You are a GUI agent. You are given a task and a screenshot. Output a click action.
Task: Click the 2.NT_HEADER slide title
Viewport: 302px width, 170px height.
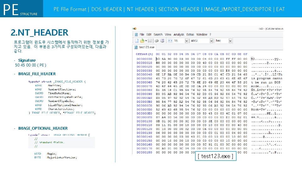click(x=40, y=32)
